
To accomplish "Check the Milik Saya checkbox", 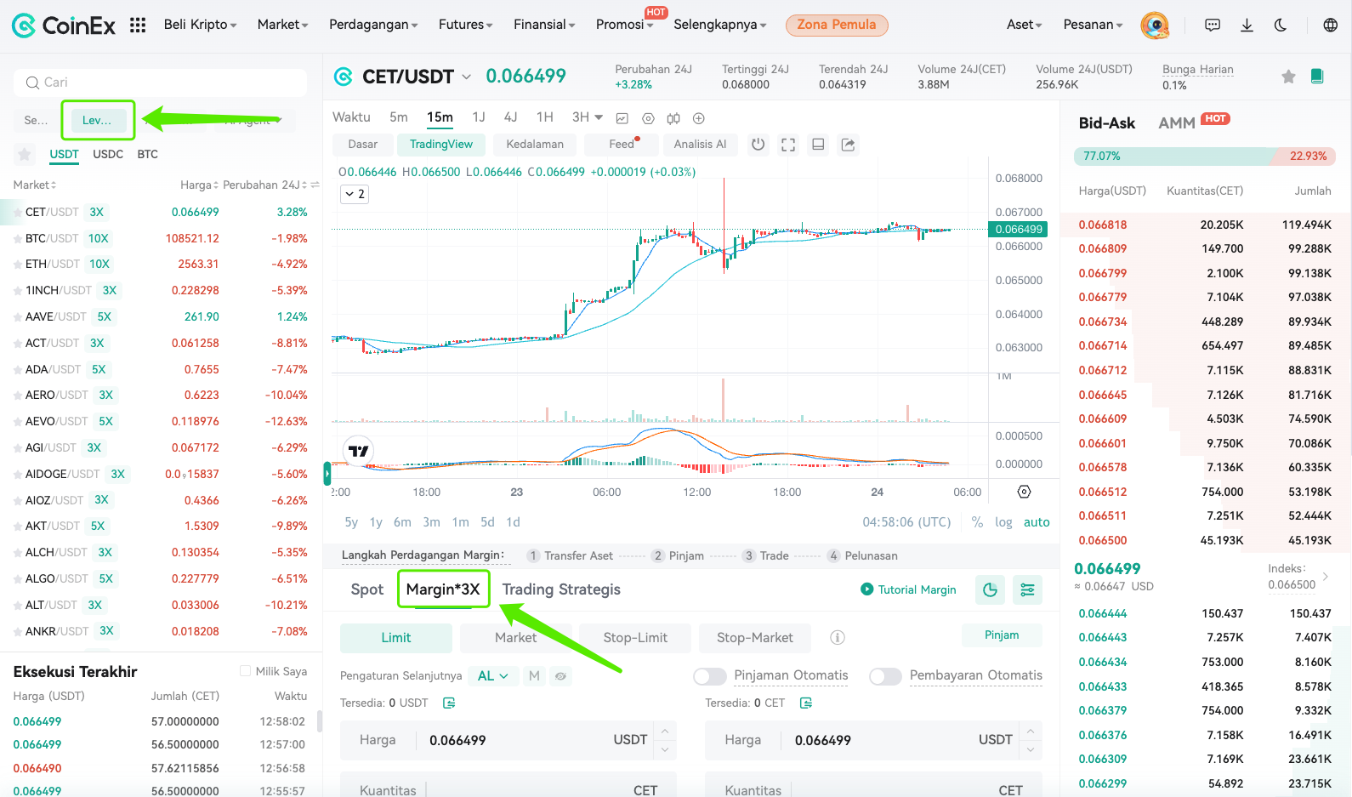I will (246, 671).
